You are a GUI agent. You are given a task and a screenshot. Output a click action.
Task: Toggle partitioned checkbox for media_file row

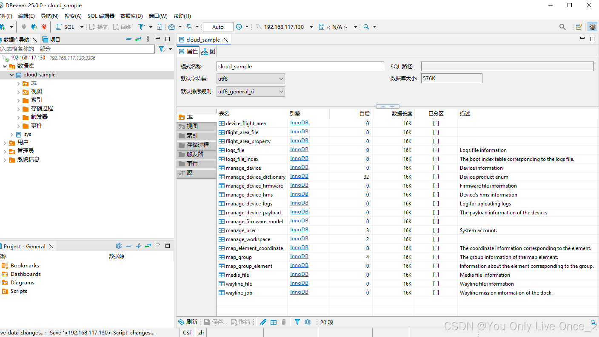click(436, 275)
